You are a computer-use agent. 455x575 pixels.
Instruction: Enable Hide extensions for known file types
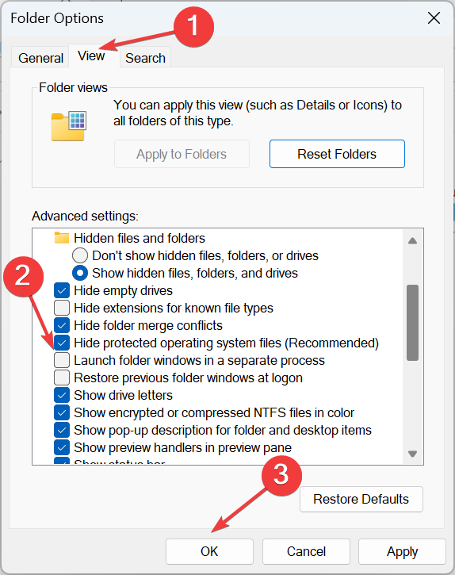pos(62,308)
